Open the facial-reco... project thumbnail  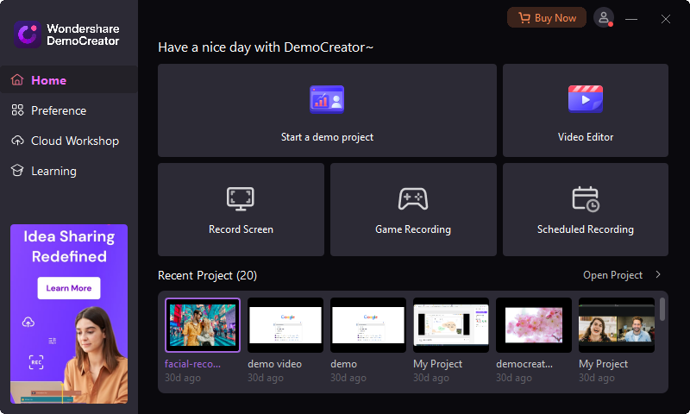pyautogui.click(x=203, y=325)
